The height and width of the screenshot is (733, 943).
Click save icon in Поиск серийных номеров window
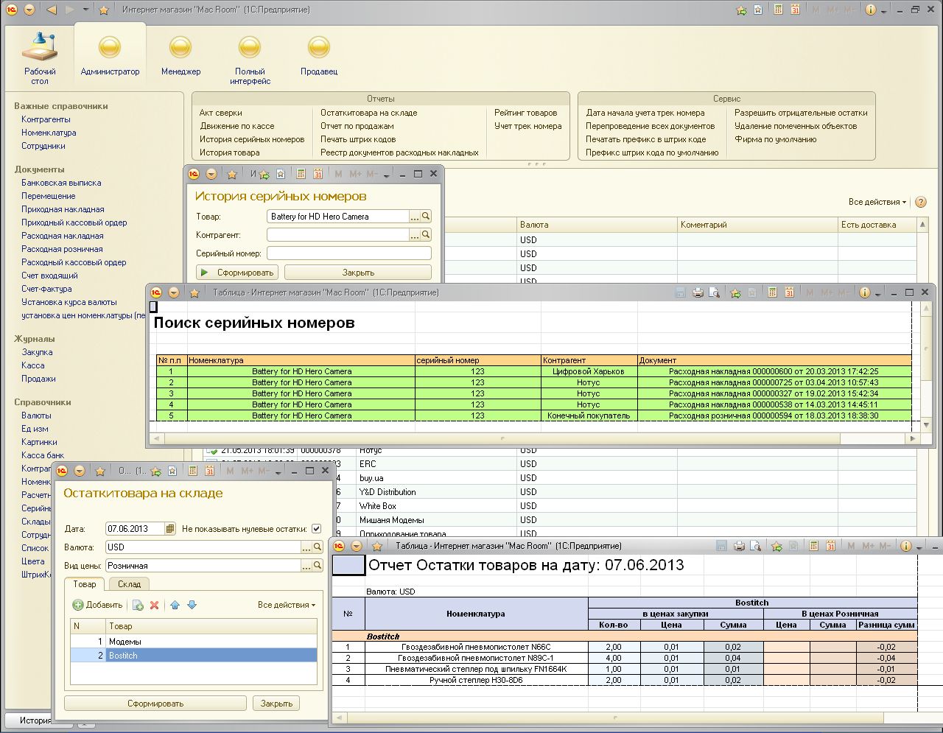680,292
